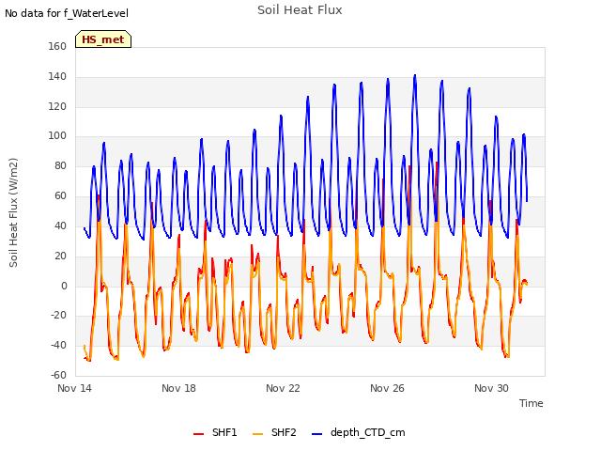Image resolution: width=601 pixels, height=451 pixels.
Task: Click the blue depth_CTD_cm legend swatch
Action: [x=316, y=434]
